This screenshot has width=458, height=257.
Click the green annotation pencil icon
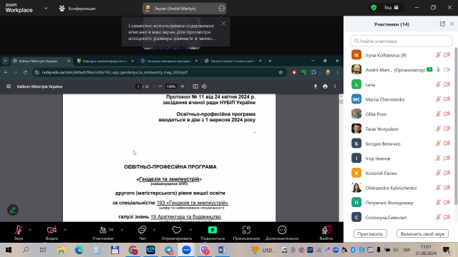(x=13, y=210)
